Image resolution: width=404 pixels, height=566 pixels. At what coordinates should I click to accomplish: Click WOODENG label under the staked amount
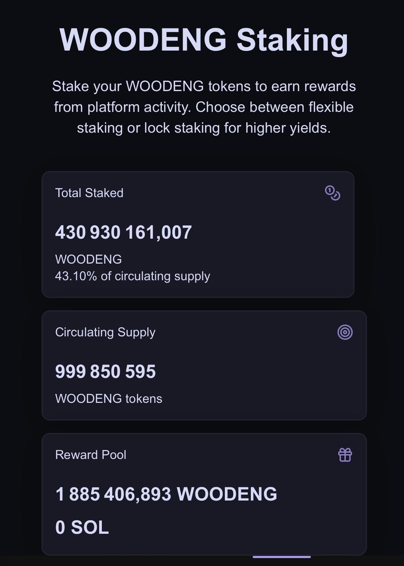pyautogui.click(x=89, y=259)
